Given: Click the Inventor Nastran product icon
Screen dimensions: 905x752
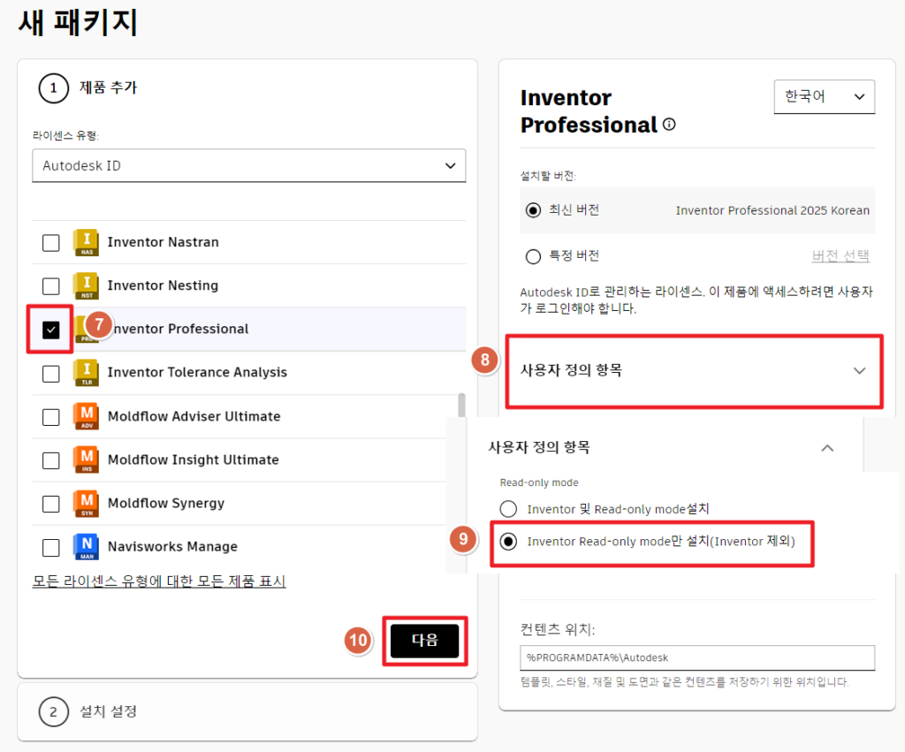Looking at the screenshot, I should pos(86,242).
